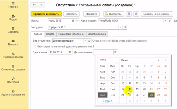Click the paperclip attachments icon
This screenshot has width=177, height=109.
tap(136, 14)
